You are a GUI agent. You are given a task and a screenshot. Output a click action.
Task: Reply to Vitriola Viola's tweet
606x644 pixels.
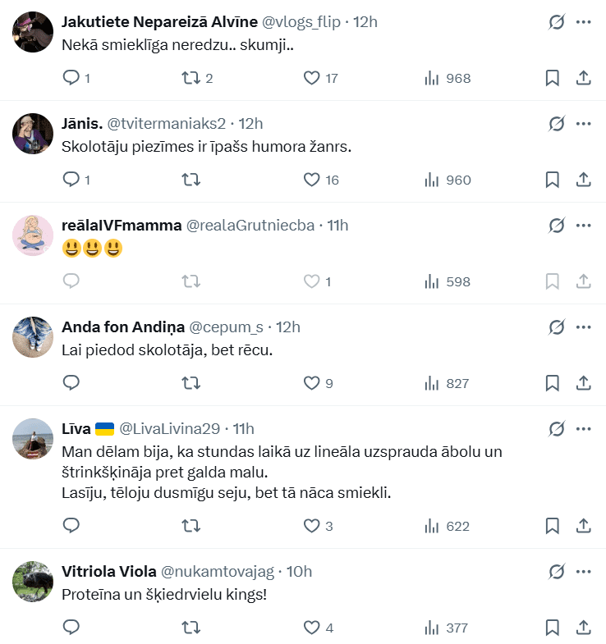[x=71, y=628]
